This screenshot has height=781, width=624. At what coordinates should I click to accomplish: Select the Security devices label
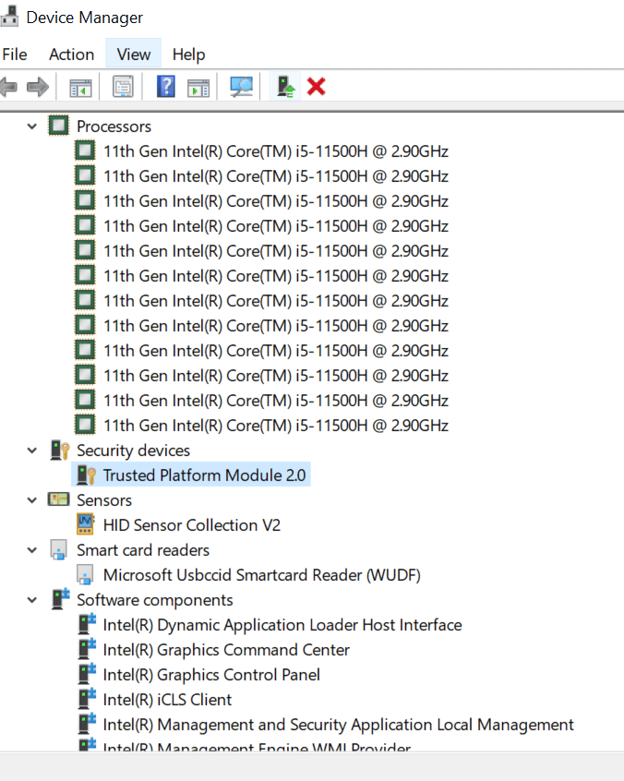click(134, 451)
